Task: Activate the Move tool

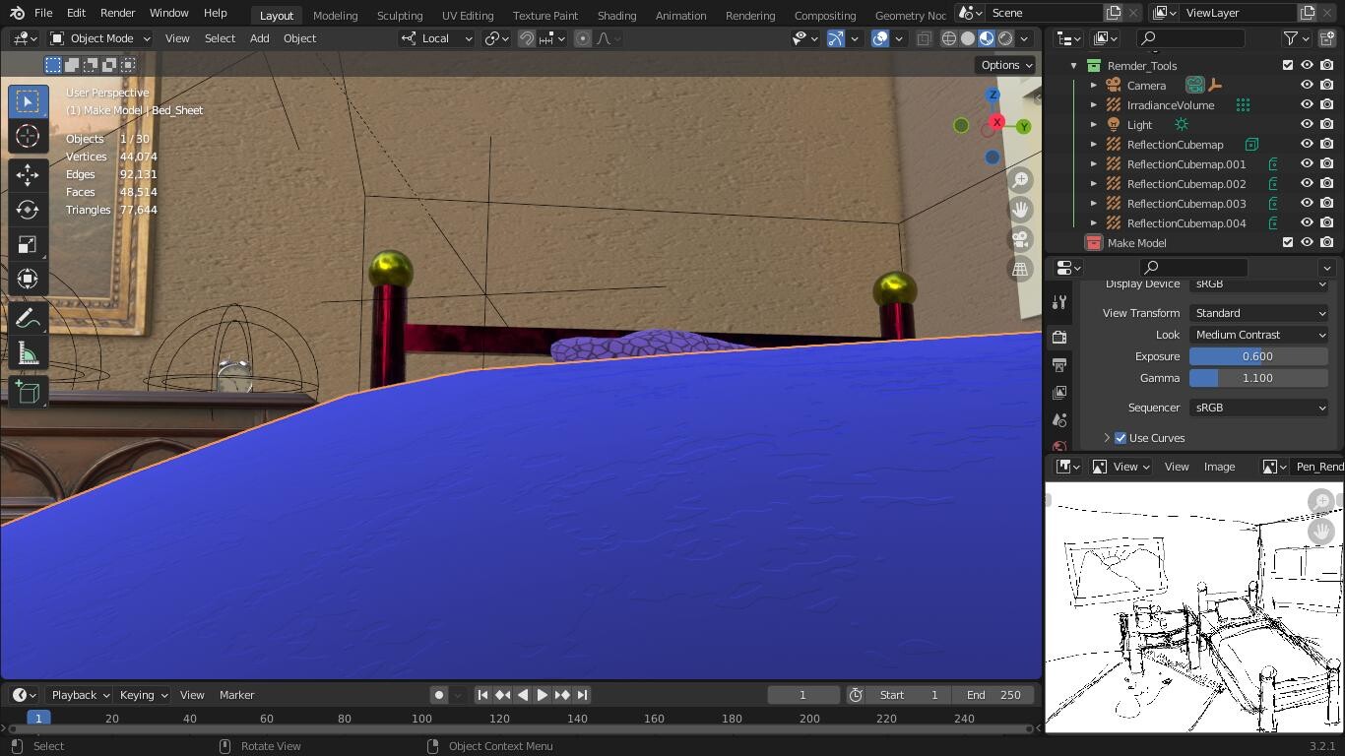Action: (x=28, y=174)
